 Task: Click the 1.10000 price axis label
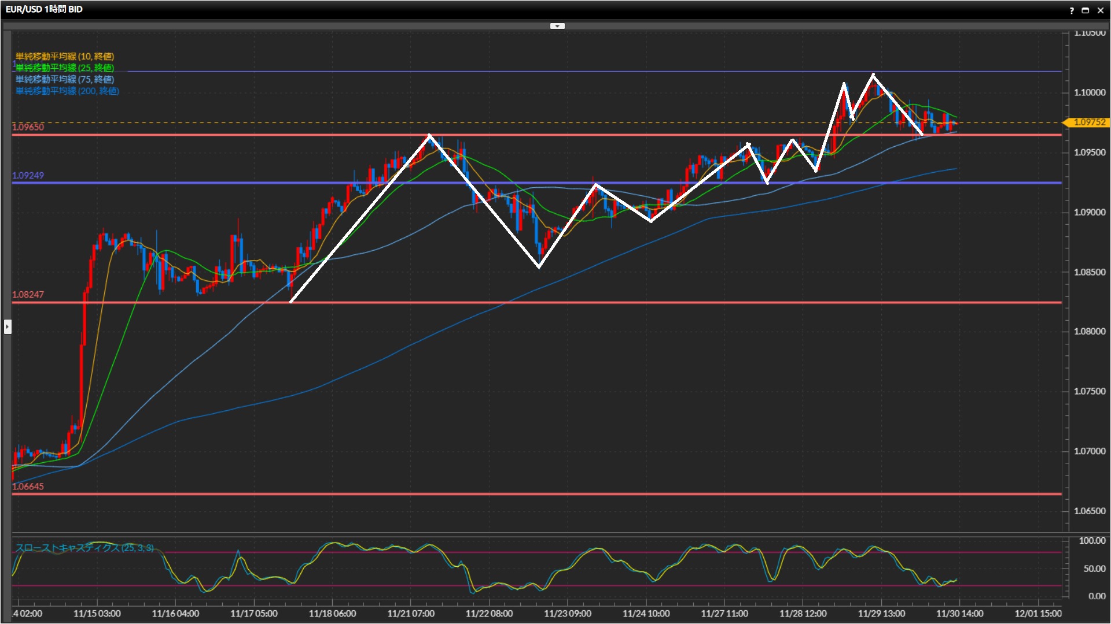pyautogui.click(x=1089, y=92)
